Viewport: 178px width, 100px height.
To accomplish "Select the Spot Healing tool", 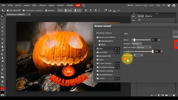I will [x=2, y=39].
